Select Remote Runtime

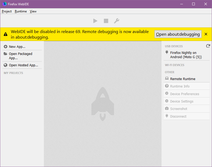(182, 79)
